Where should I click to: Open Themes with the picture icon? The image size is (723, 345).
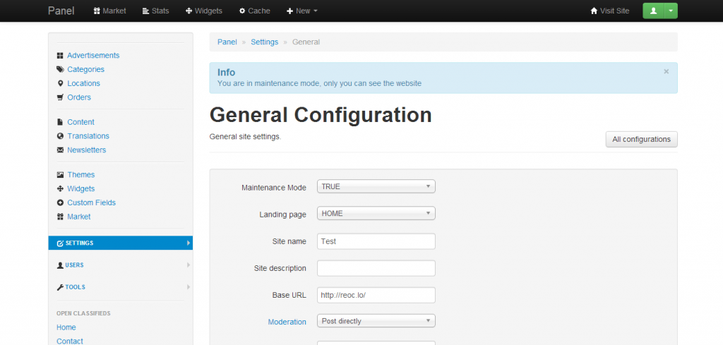(x=80, y=175)
